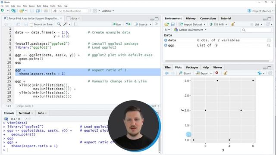Click the Print icon in main toolbar

point(46,11)
